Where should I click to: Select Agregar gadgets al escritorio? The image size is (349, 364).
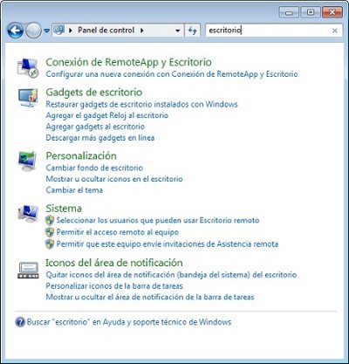click(95, 127)
